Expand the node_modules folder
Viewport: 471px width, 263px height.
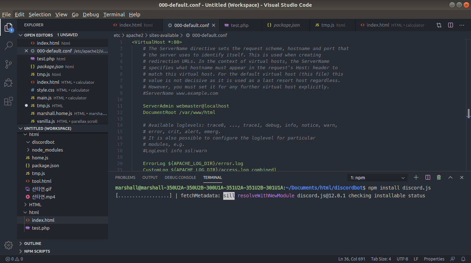pyautogui.click(x=47, y=150)
